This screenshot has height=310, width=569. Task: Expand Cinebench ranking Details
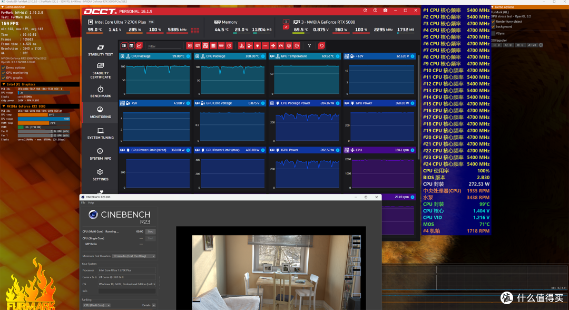154,305
